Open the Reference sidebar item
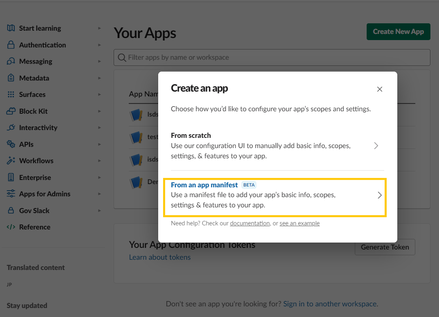 [34, 227]
